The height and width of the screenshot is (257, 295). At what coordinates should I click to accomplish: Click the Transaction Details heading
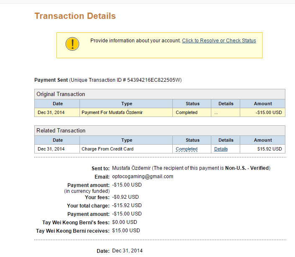75,16
